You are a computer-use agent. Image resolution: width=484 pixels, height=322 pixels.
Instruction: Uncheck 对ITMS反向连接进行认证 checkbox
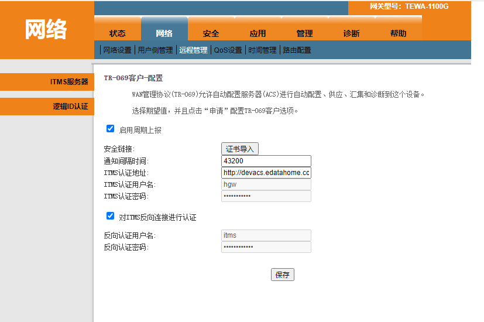coord(110,216)
